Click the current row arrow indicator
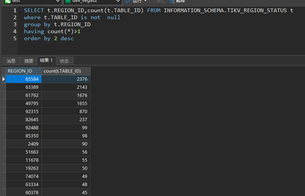The width and height of the screenshot is (305, 196). pos(3,79)
